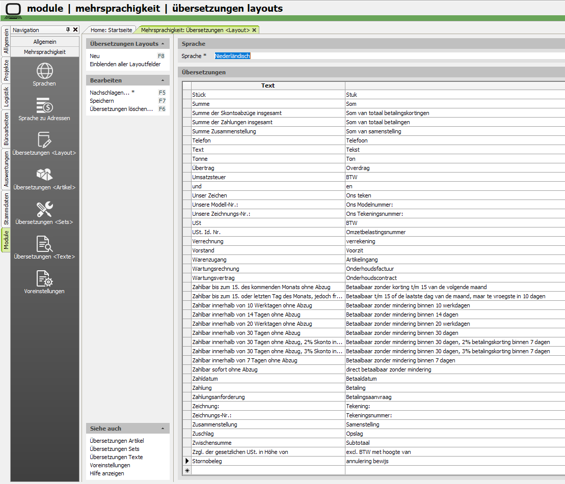Viewport: 565px width, 484px height.
Task: Select the 'Telefon' text cell
Action: (x=268, y=140)
